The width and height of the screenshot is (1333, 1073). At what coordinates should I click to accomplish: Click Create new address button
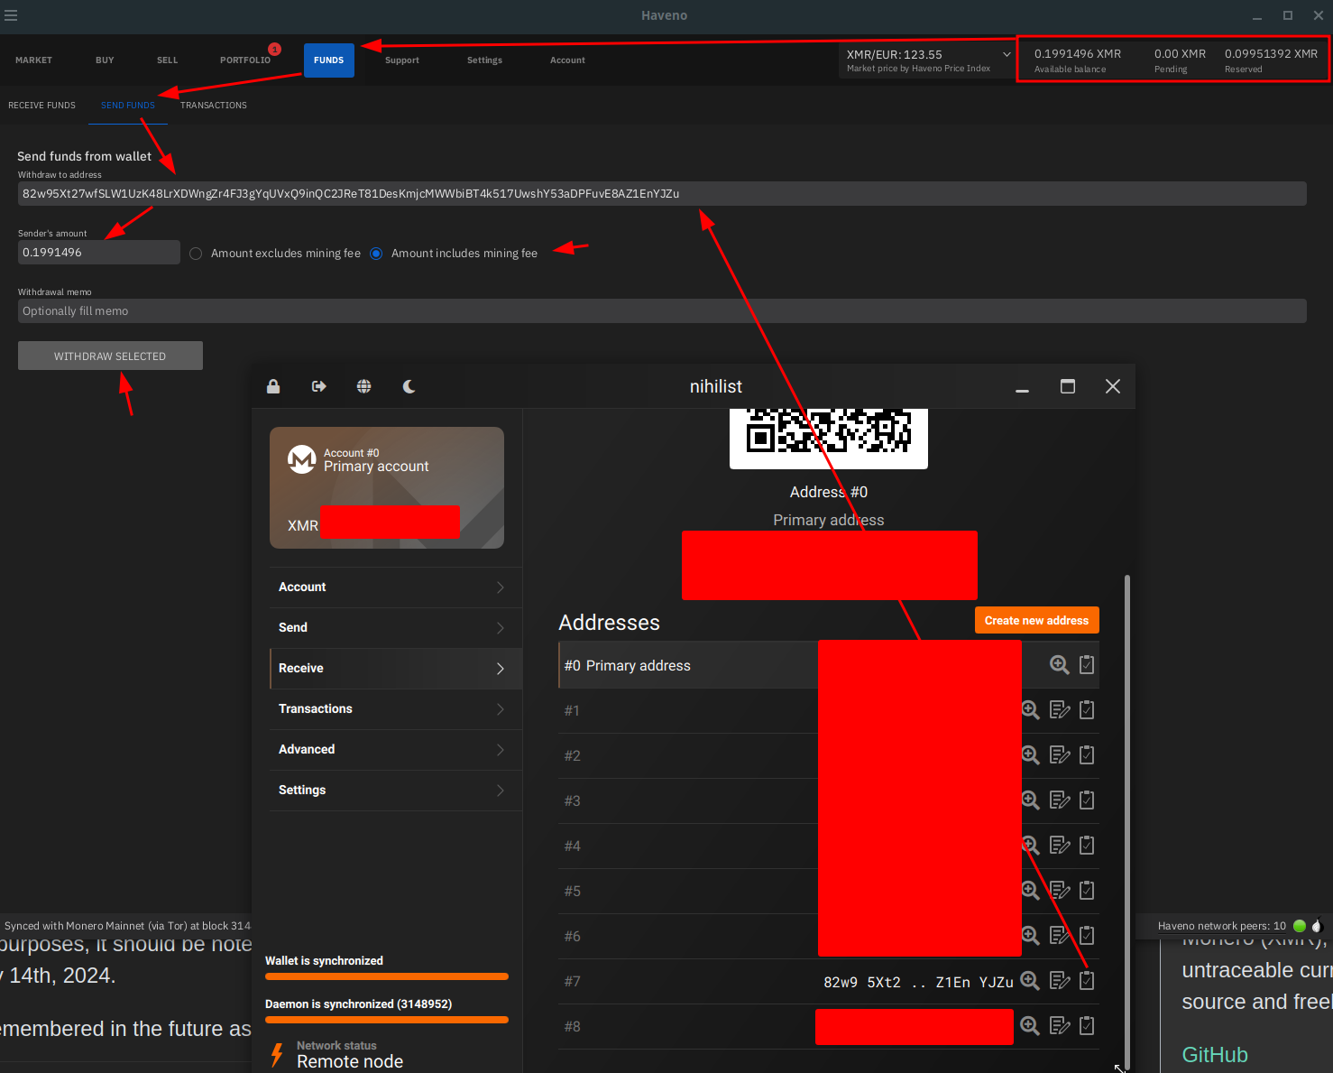coord(1037,620)
